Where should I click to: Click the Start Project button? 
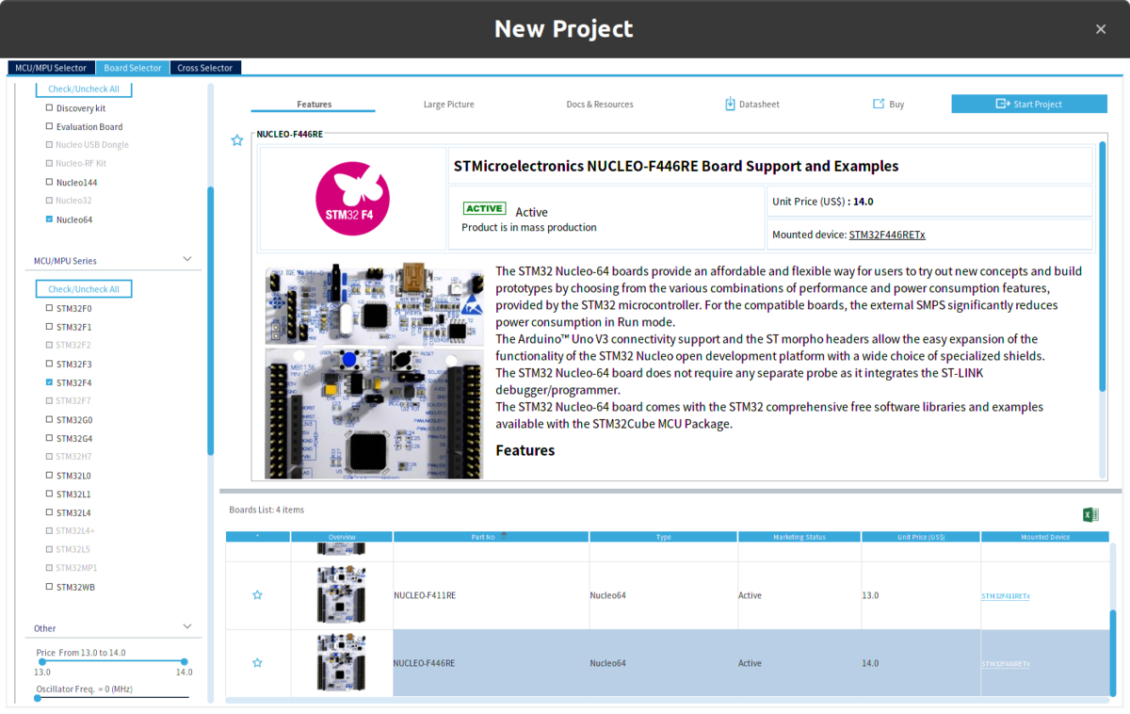[x=1029, y=104]
